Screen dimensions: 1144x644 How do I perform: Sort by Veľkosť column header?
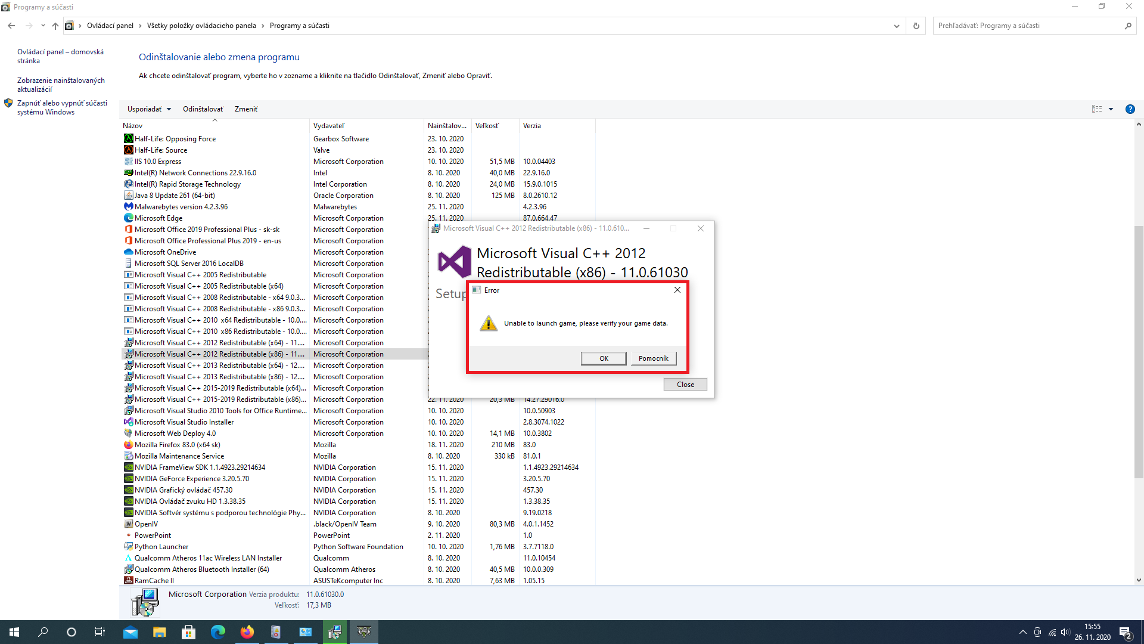click(495, 126)
